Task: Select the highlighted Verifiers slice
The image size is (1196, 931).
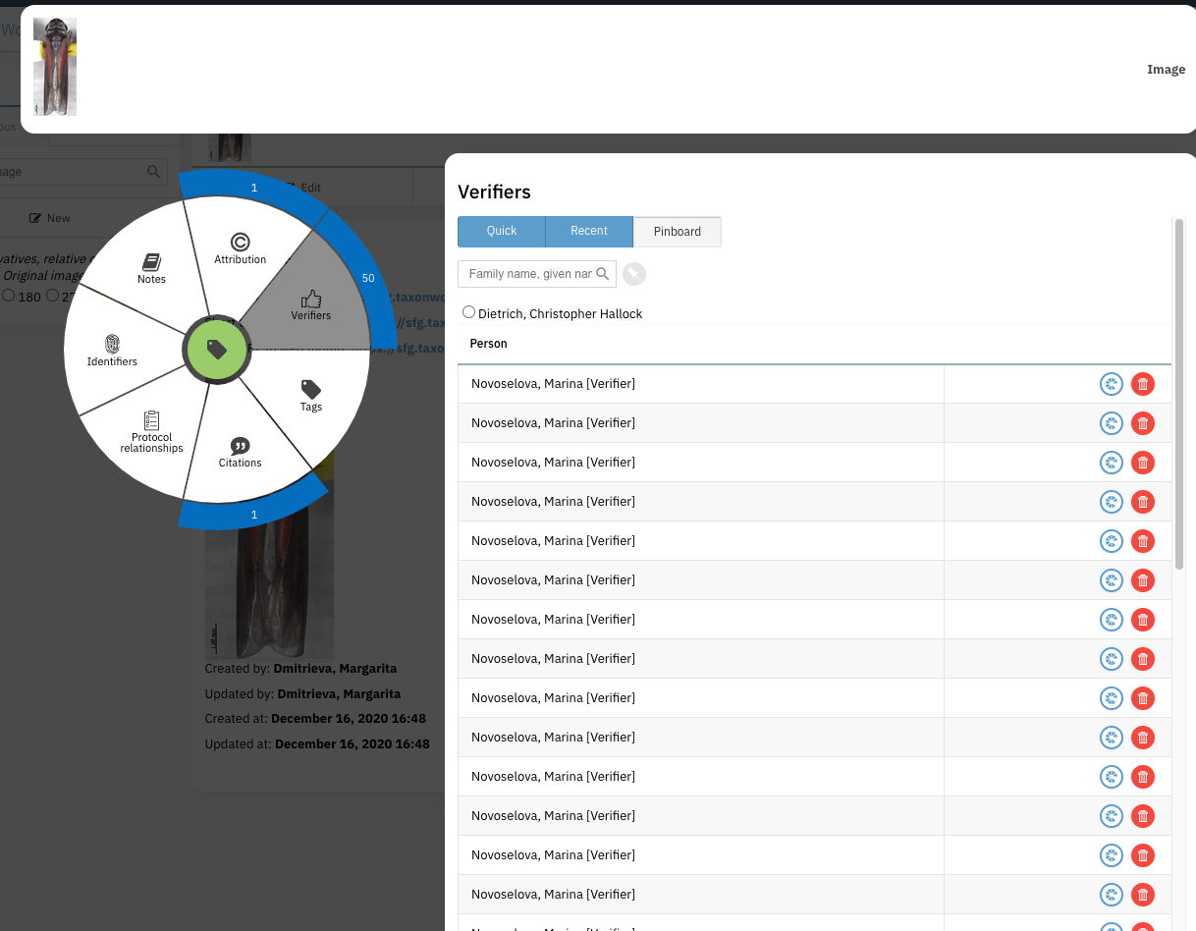Action: 310,306
